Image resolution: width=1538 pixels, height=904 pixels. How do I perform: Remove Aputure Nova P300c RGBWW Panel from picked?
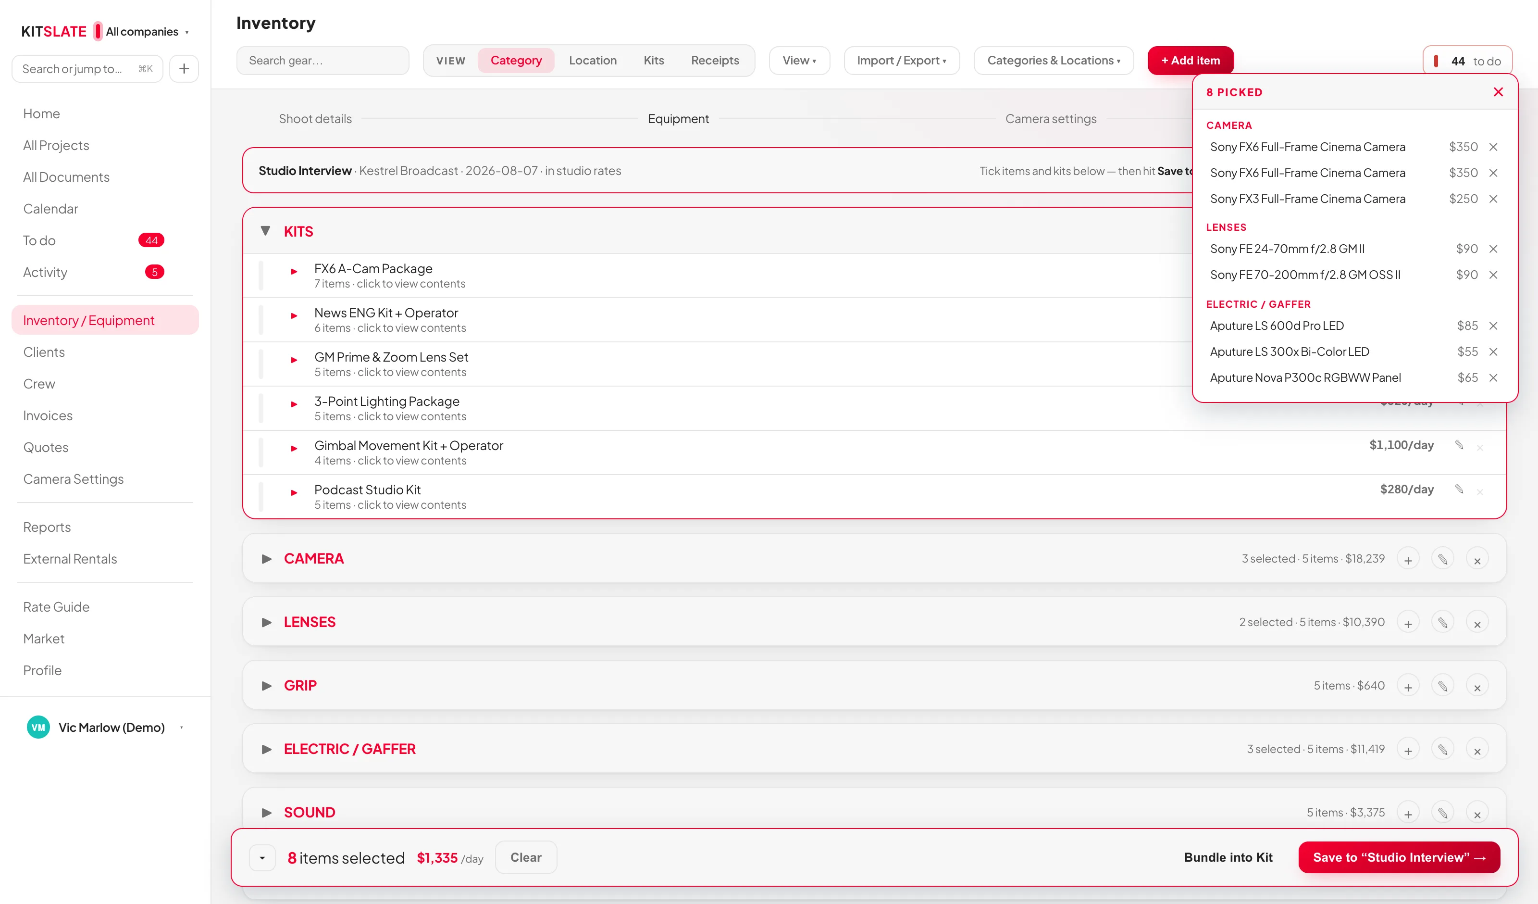pyautogui.click(x=1493, y=377)
